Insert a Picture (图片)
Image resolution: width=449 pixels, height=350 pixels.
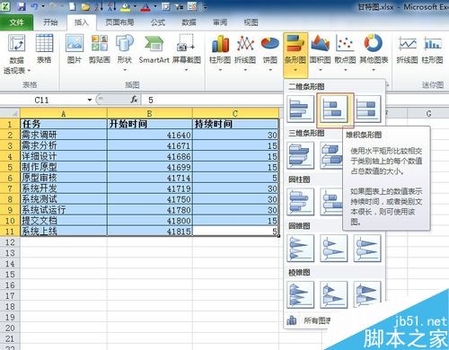(75, 49)
